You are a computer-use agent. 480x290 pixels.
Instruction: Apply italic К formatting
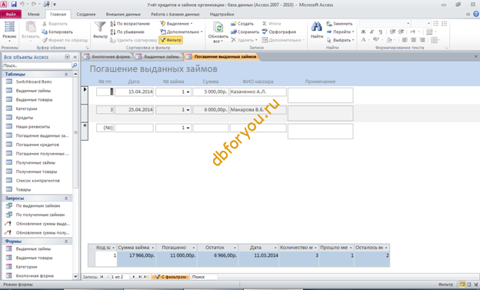pyautogui.click(x=372, y=32)
